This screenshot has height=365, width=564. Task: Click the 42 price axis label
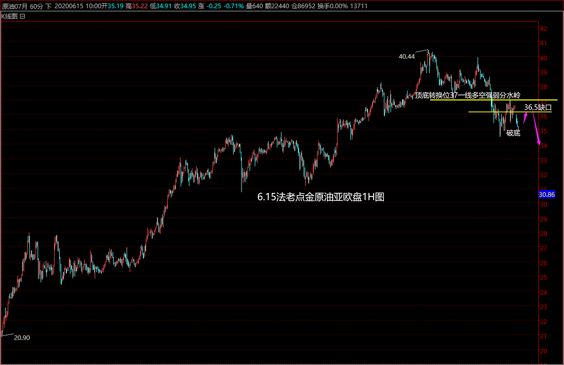click(543, 29)
